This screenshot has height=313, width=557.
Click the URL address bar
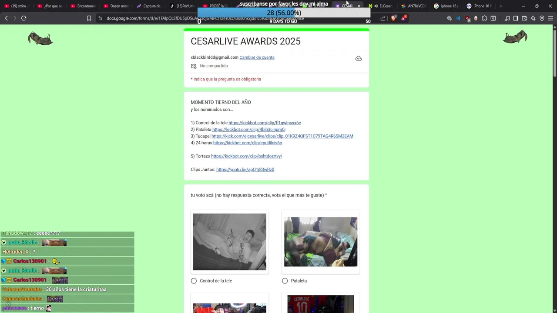(235, 18)
